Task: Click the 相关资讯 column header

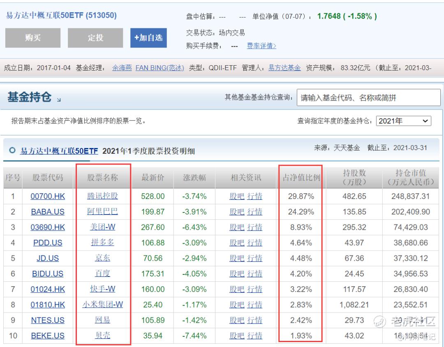Action: (246, 178)
